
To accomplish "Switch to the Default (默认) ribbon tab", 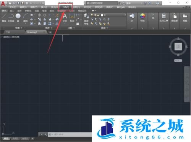I will 4,11.
